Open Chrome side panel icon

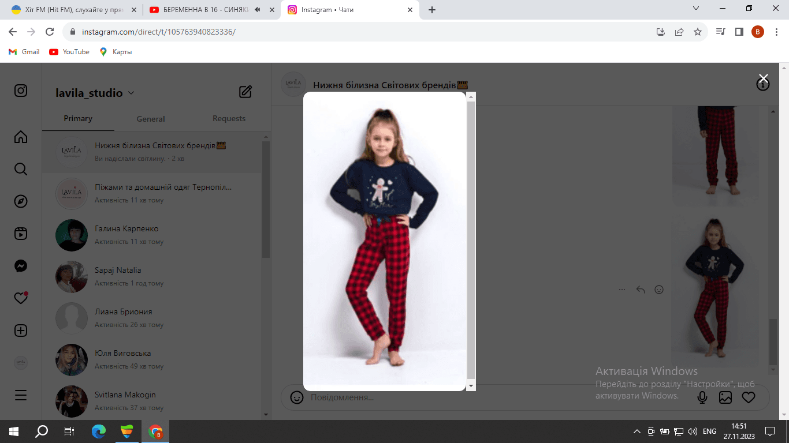pyautogui.click(x=739, y=32)
